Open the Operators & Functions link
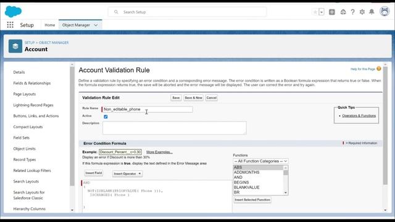The image size is (395, 222). coord(359,116)
